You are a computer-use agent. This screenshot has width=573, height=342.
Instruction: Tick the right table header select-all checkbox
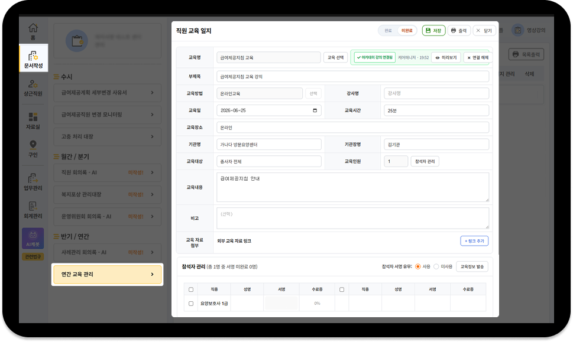tap(342, 289)
